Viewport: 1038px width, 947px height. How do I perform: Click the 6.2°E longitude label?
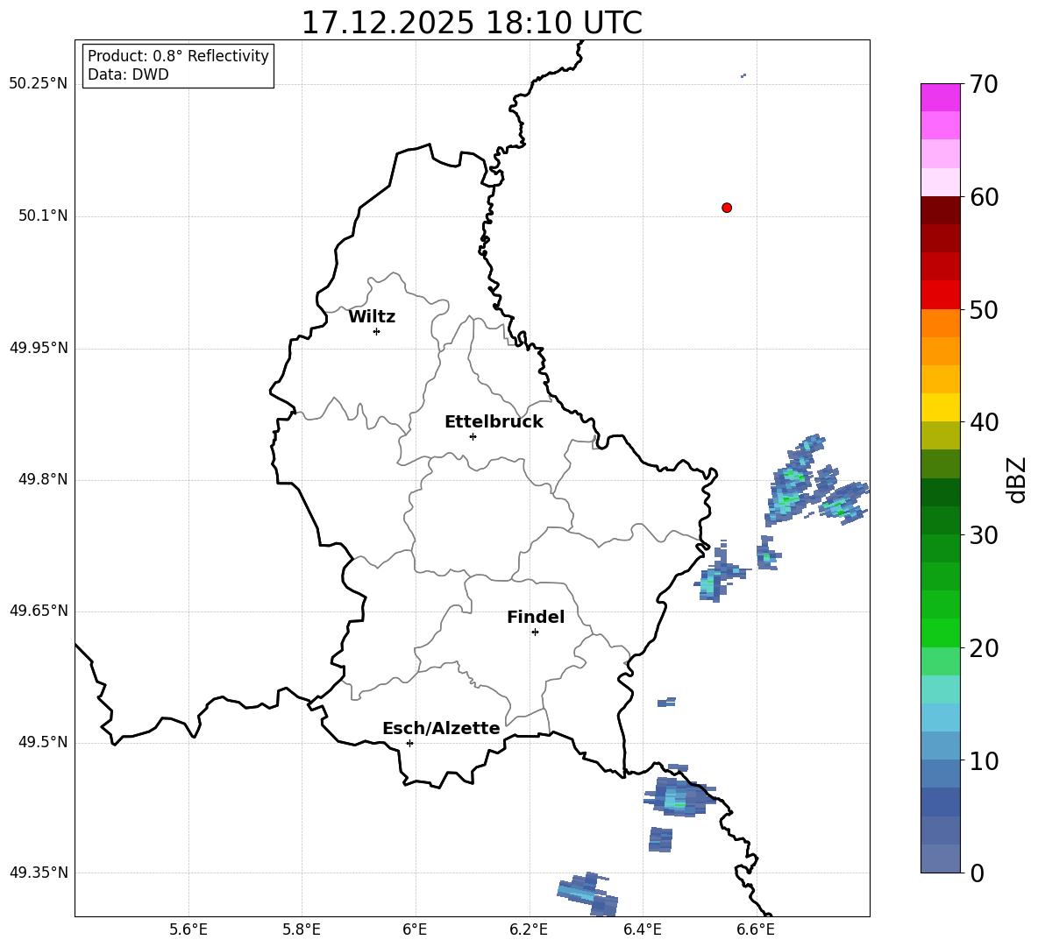coord(529,929)
